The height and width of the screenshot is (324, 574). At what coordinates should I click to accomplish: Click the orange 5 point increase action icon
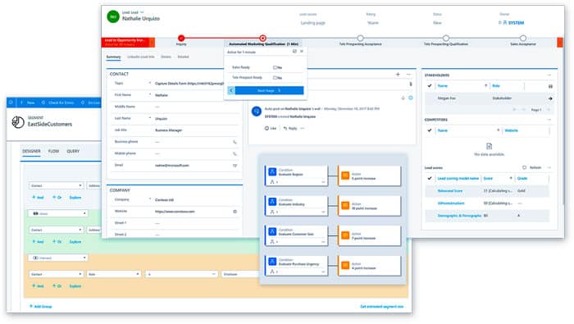[345, 176]
